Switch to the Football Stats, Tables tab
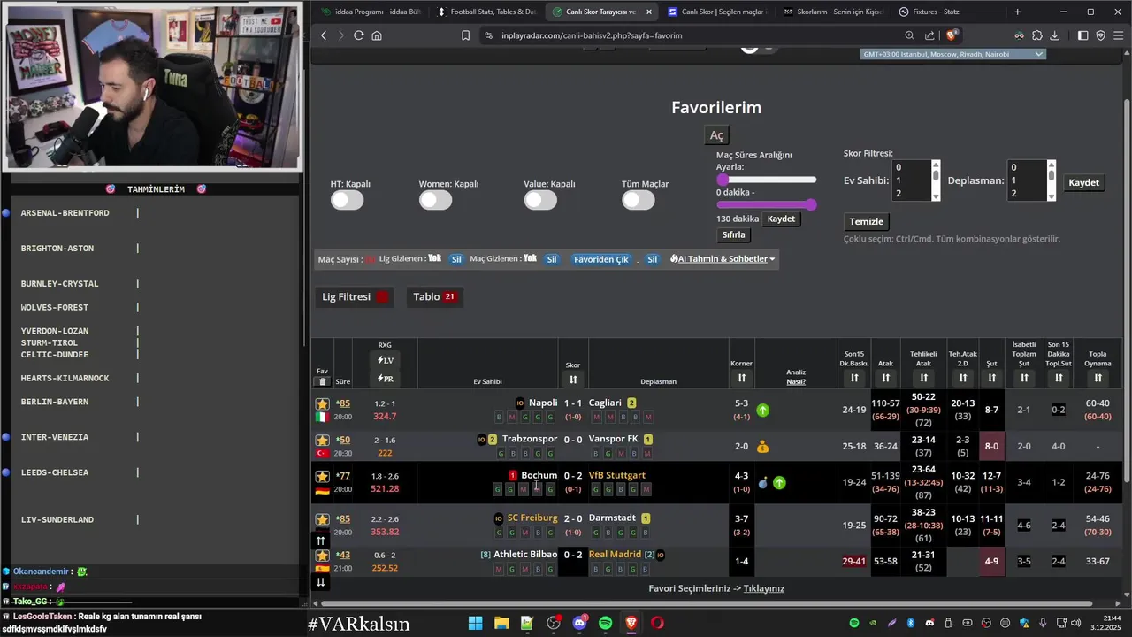1132x637 pixels. (x=486, y=12)
